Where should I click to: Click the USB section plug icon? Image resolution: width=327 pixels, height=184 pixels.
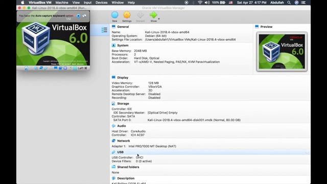click(113, 152)
